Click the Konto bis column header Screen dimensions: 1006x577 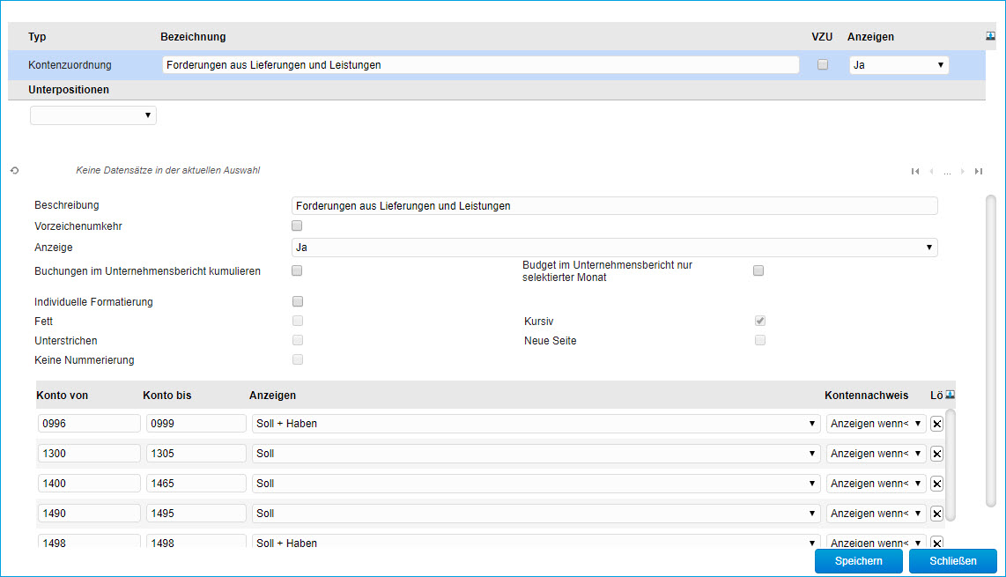[166, 396]
